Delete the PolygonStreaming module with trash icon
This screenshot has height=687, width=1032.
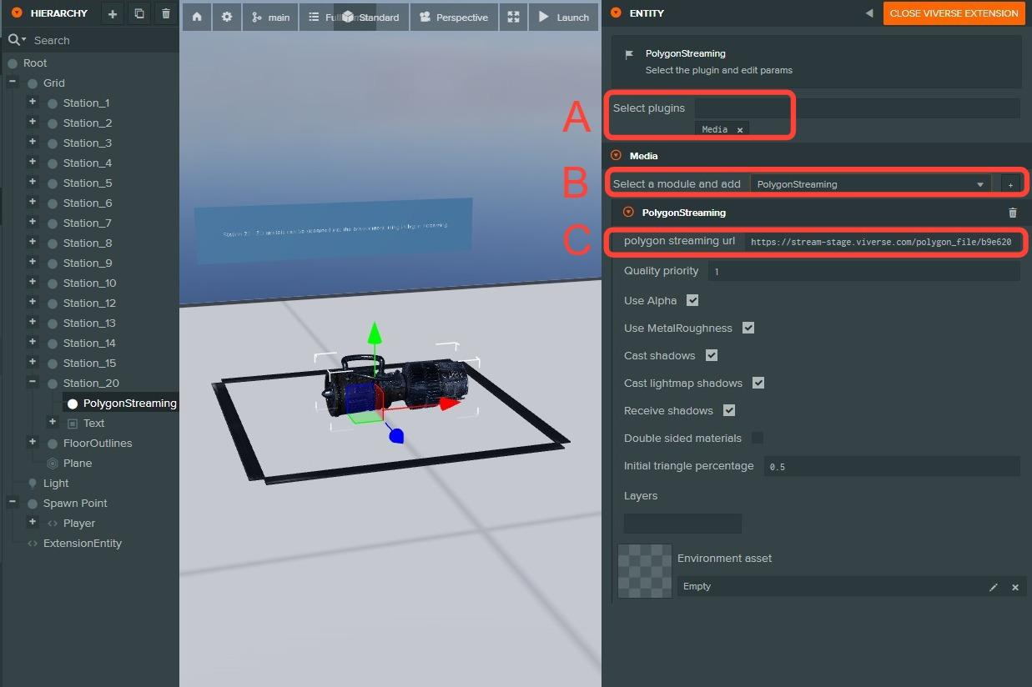1012,213
